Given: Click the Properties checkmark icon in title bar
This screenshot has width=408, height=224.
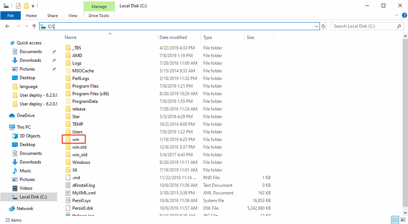Looking at the screenshot, I should tap(18, 6).
